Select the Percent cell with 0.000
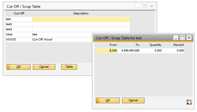Image resolution: width=197 pixels, height=112 pixels. 173,51
